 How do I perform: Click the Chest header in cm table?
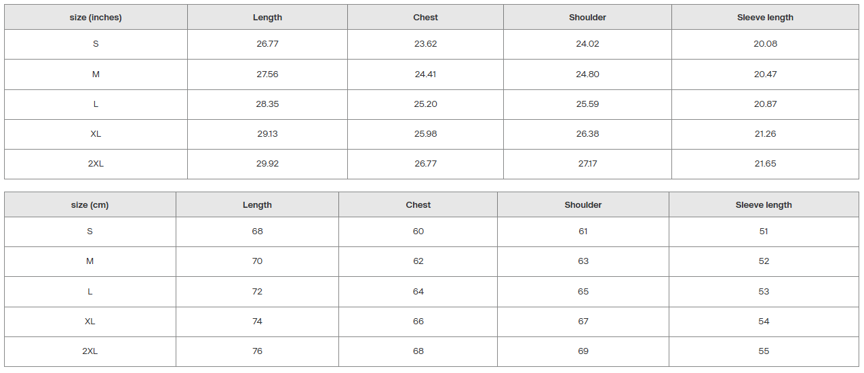(418, 205)
